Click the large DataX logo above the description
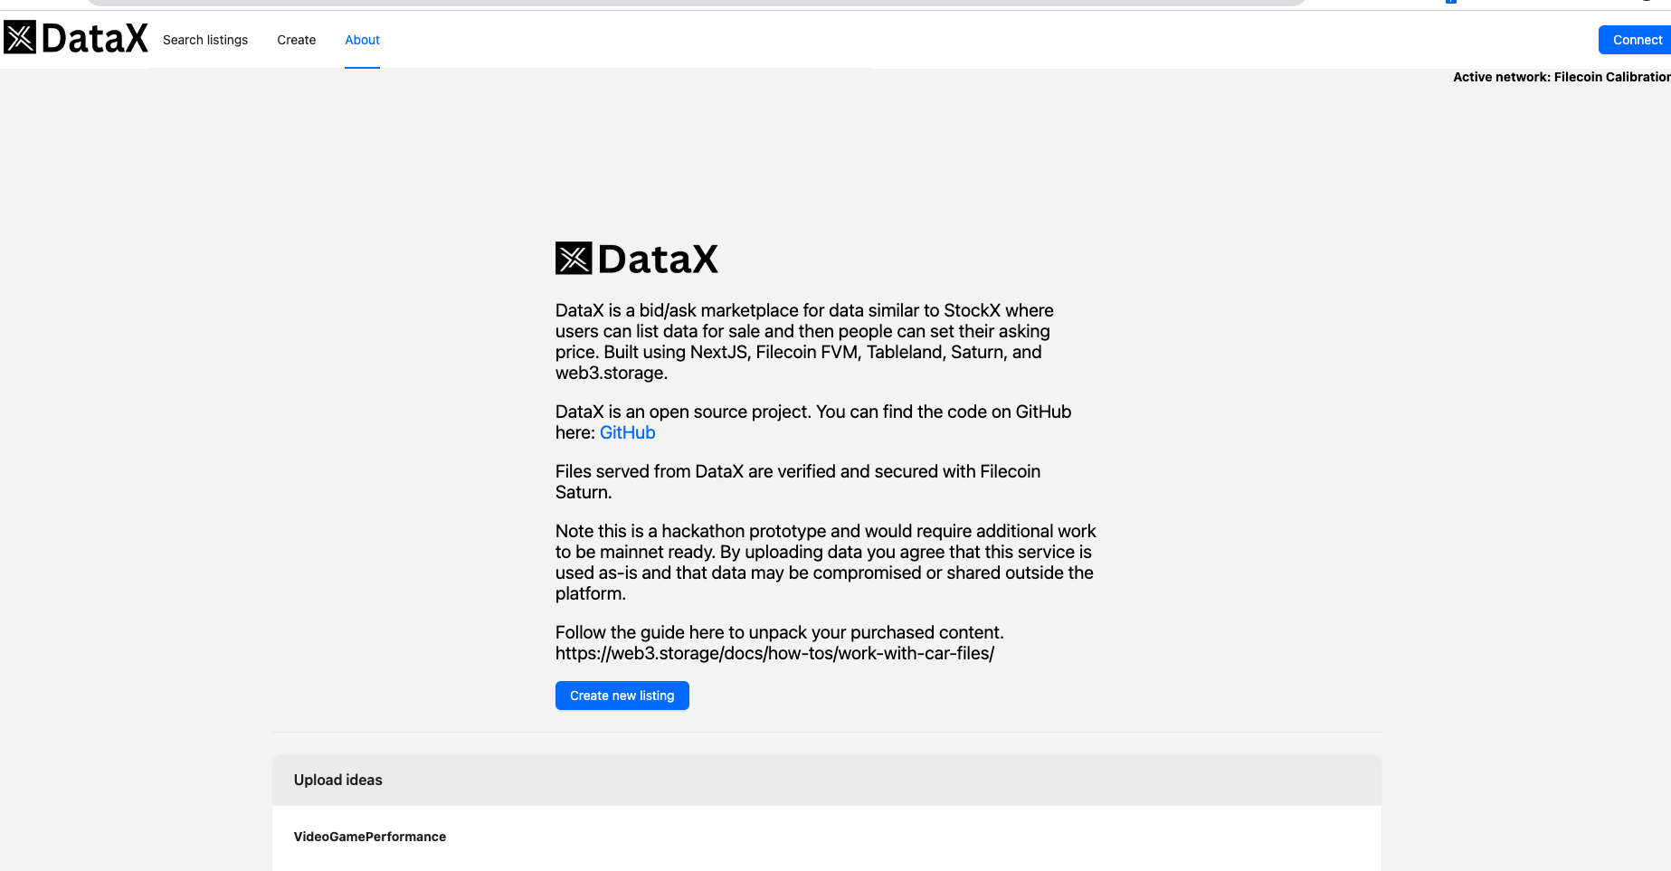This screenshot has height=871, width=1671. pos(637,259)
